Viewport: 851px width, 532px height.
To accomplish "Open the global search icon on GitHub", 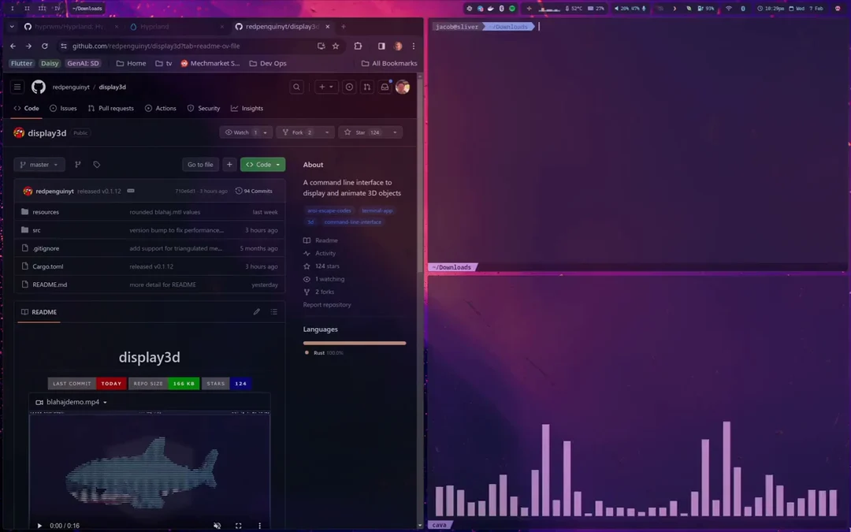I will (x=296, y=87).
